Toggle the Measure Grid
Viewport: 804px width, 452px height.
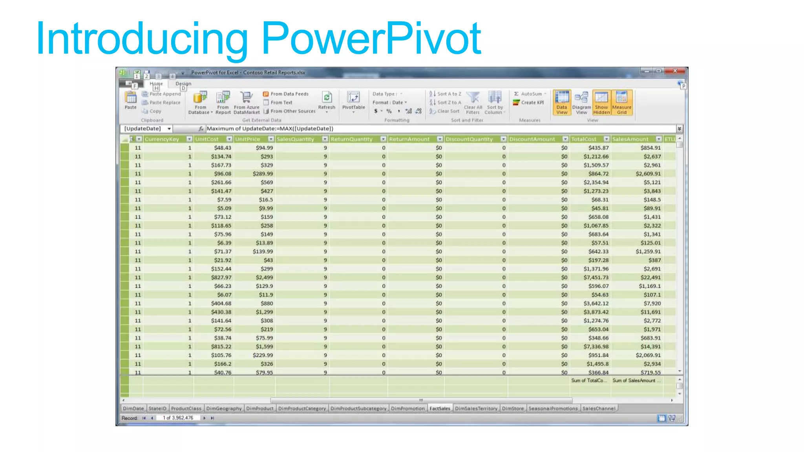[622, 103]
